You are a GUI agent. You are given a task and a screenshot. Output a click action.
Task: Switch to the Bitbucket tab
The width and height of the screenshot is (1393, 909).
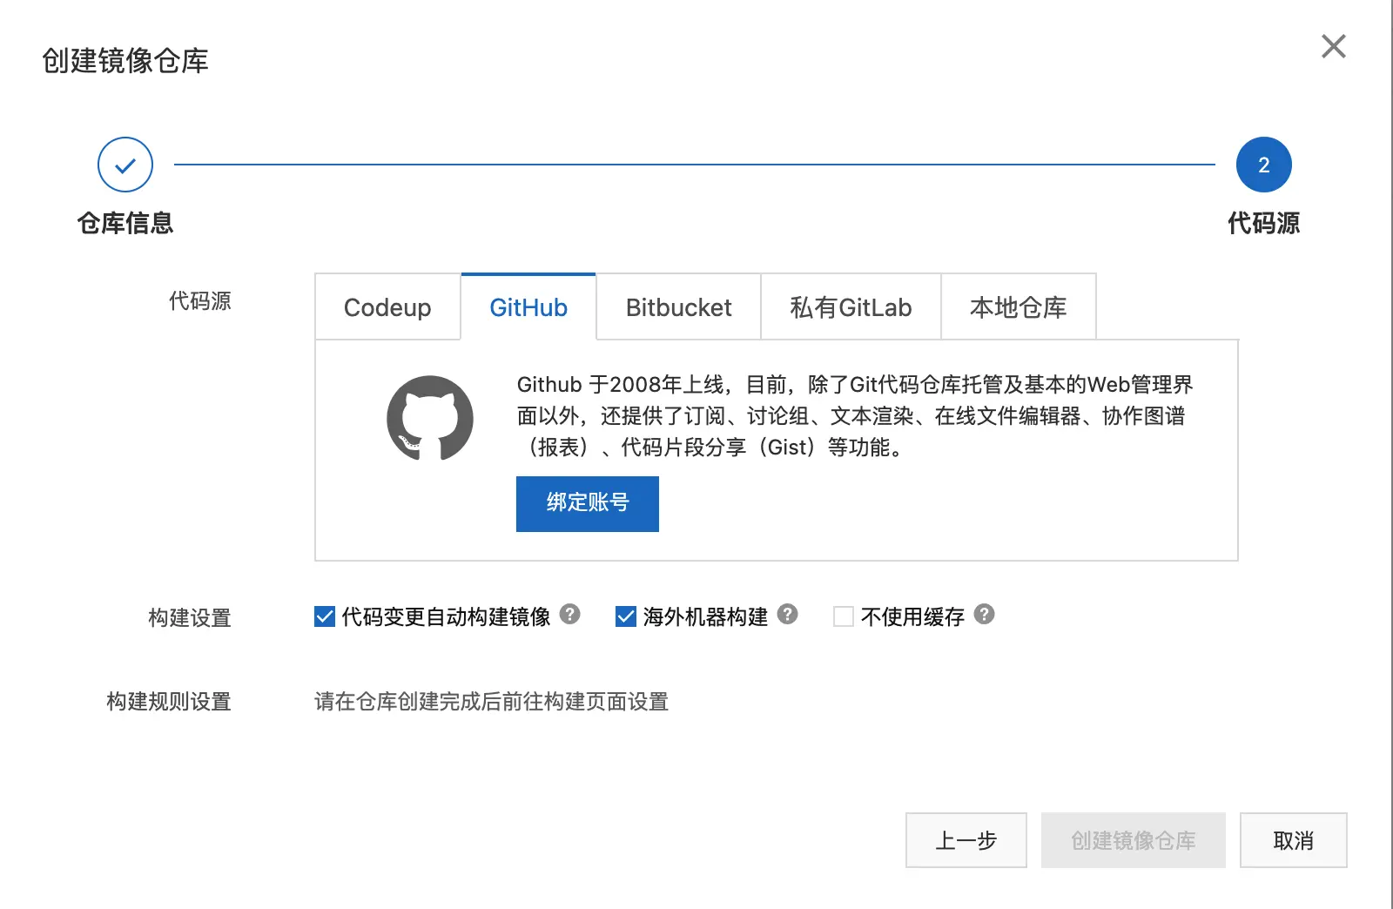point(678,307)
